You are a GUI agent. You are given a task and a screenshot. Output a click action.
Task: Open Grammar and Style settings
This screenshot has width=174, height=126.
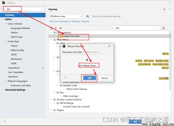[21, 86]
